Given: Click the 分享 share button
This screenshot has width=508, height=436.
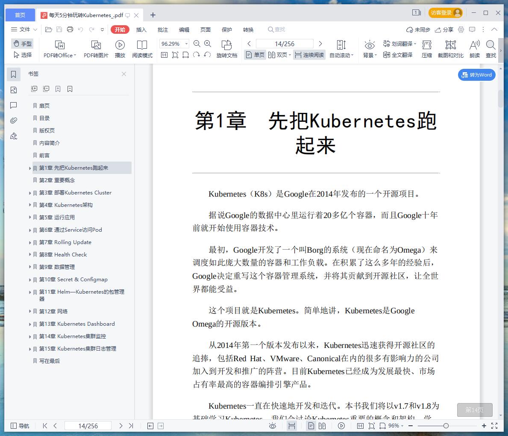Looking at the screenshot, I should coord(444,29).
